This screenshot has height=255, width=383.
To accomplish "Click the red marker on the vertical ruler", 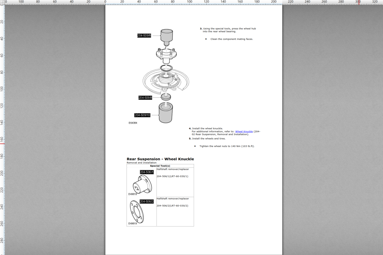I will coord(2,144).
